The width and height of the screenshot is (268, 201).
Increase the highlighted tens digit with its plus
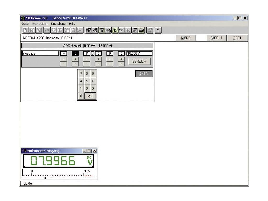point(75,59)
